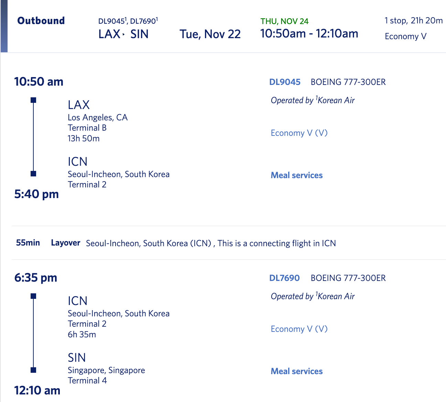Open Meal services for the ICN–SIN flight

296,371
